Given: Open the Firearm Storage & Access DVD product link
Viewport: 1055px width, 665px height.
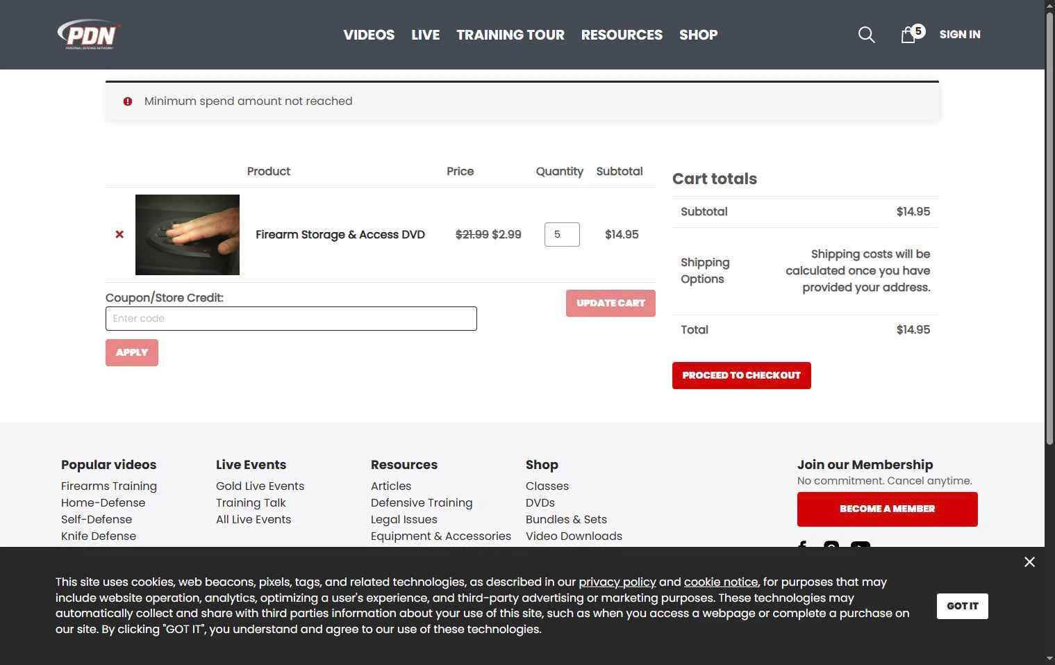Looking at the screenshot, I should tap(340, 235).
